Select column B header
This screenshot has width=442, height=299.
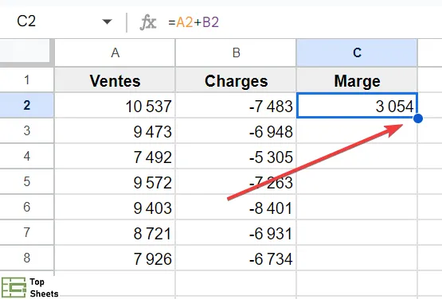236,52
